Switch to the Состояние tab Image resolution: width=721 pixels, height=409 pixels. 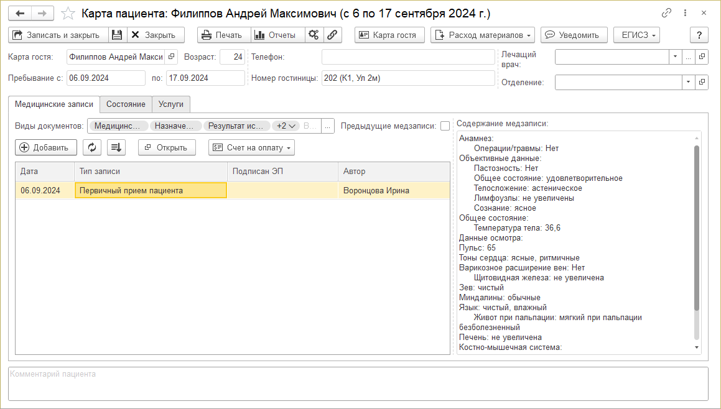click(126, 104)
